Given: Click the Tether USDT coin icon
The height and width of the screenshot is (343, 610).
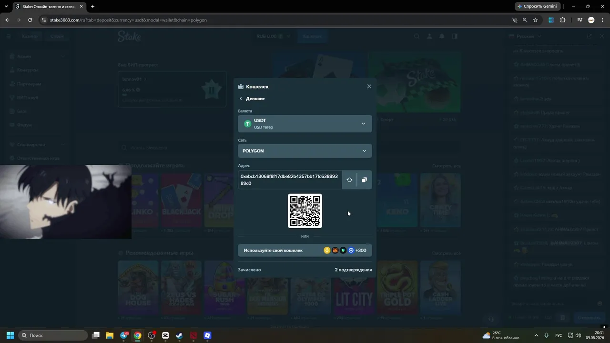Looking at the screenshot, I should (x=247, y=124).
